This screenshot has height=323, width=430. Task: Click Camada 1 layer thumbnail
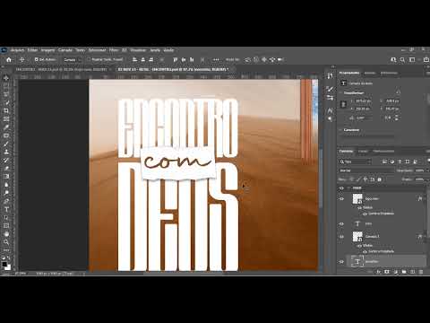coord(357,237)
